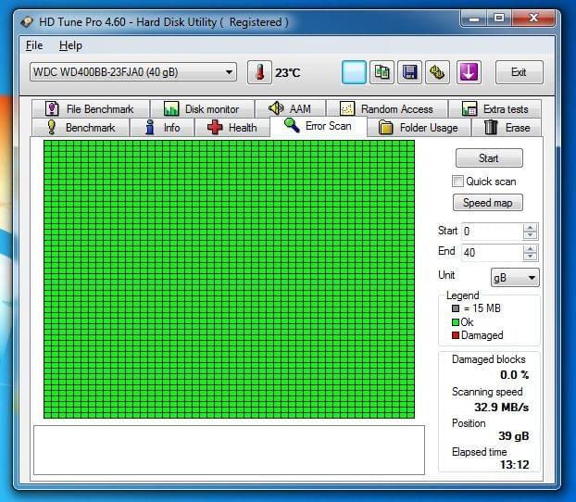
Task: Close the HD Tune Pro window
Action: pyautogui.click(x=533, y=18)
